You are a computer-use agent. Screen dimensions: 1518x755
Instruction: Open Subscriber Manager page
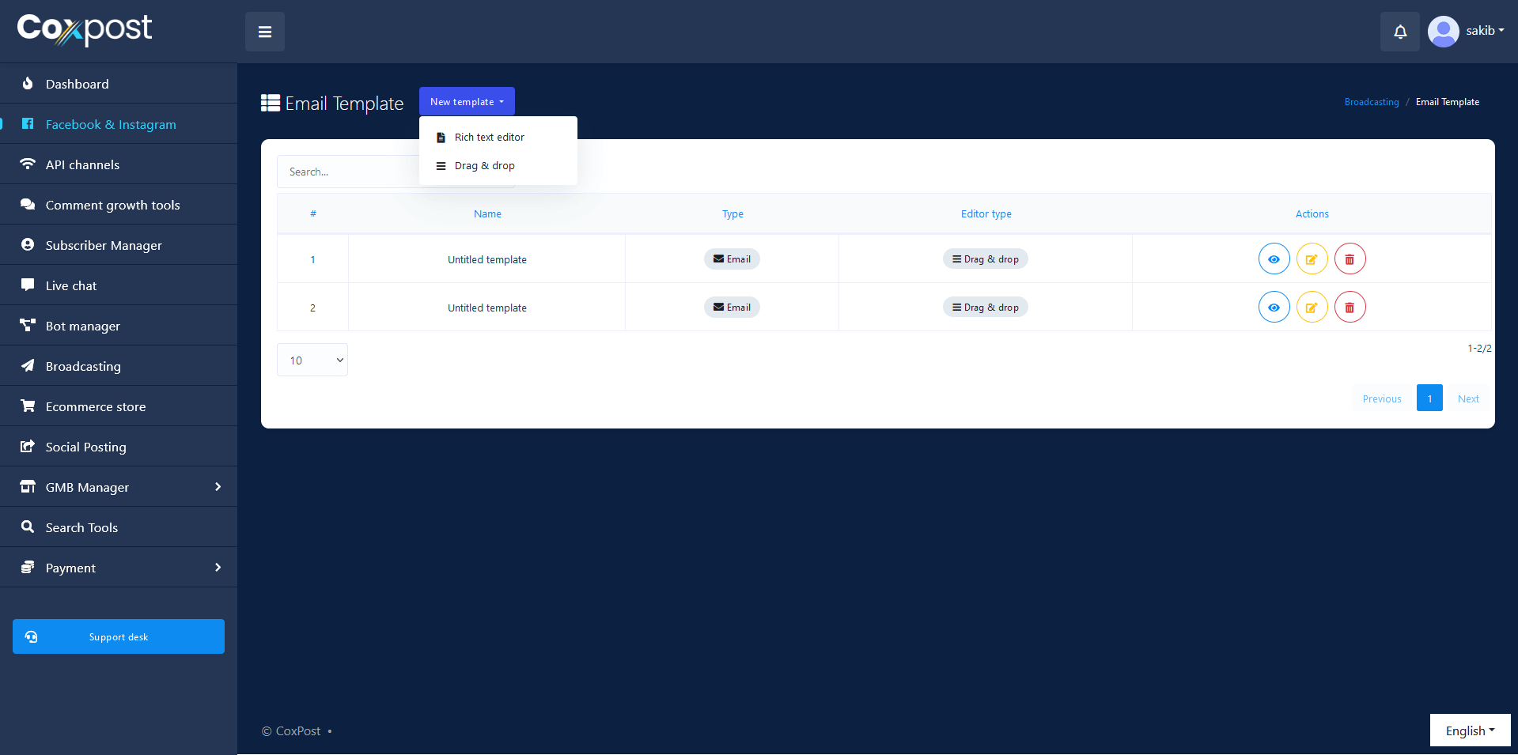pos(119,245)
